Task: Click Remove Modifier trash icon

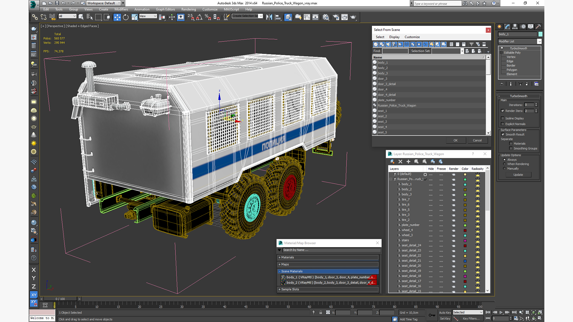Action: [527, 84]
